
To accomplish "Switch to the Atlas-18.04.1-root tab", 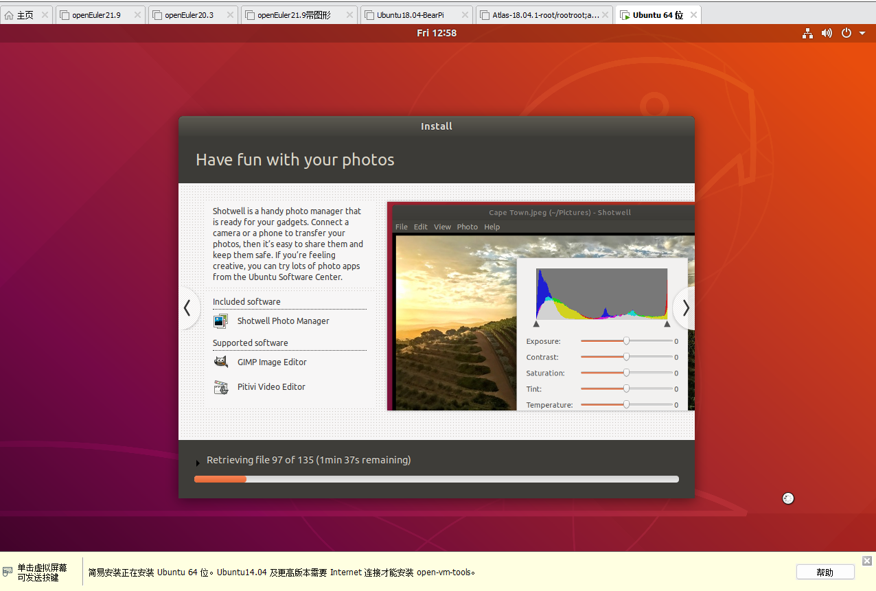I will click(x=545, y=15).
